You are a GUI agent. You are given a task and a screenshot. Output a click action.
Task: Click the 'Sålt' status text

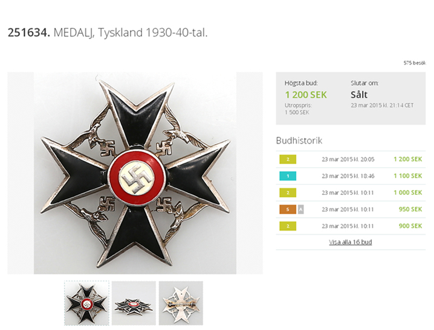click(359, 95)
